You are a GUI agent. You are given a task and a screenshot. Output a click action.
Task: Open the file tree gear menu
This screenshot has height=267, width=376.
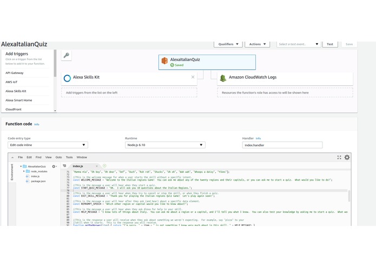(54, 166)
